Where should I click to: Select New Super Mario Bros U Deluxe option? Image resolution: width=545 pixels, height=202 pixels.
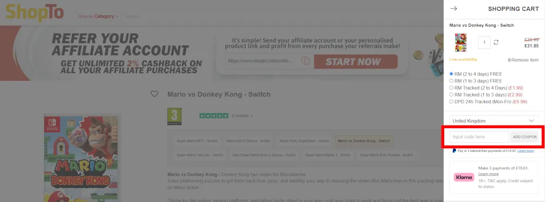(x=264, y=155)
